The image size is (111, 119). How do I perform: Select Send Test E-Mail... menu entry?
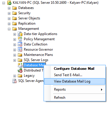pyautogui.click(x=75, y=75)
